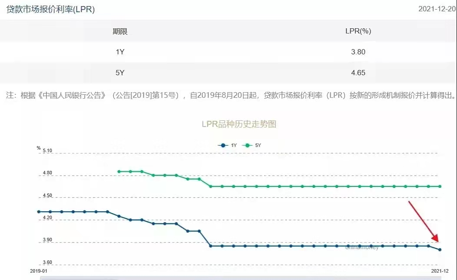Viewport: 457px width, 280px height.
Task: Click the last 5Y data point on green line
Action: 440,187
